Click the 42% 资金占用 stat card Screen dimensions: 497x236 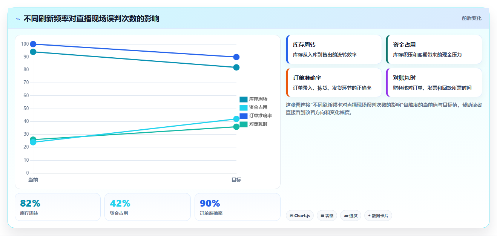pos(147,207)
